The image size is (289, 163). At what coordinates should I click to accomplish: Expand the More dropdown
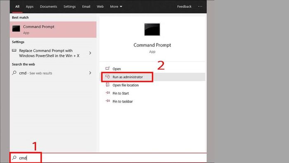coord(116,7)
